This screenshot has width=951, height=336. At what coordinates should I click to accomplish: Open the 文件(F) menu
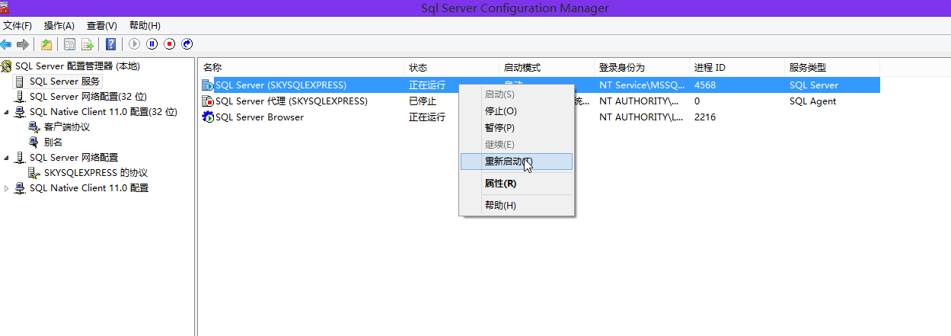(18, 26)
